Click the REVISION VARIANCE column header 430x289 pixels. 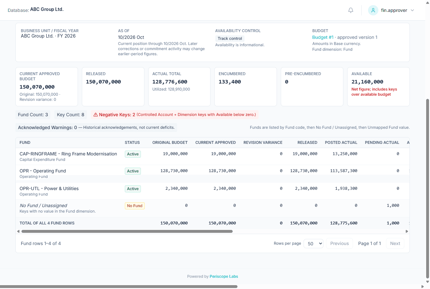pos(263,143)
